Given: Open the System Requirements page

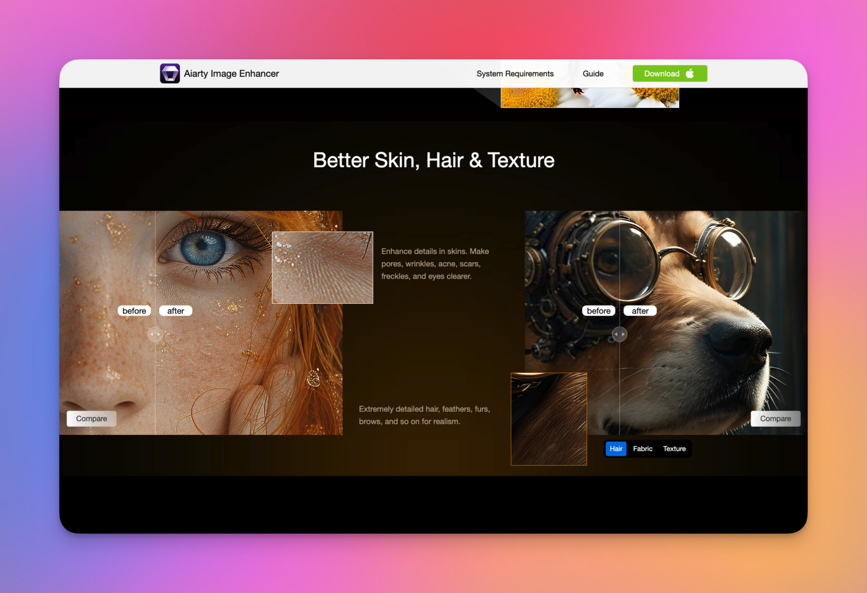Looking at the screenshot, I should 515,74.
